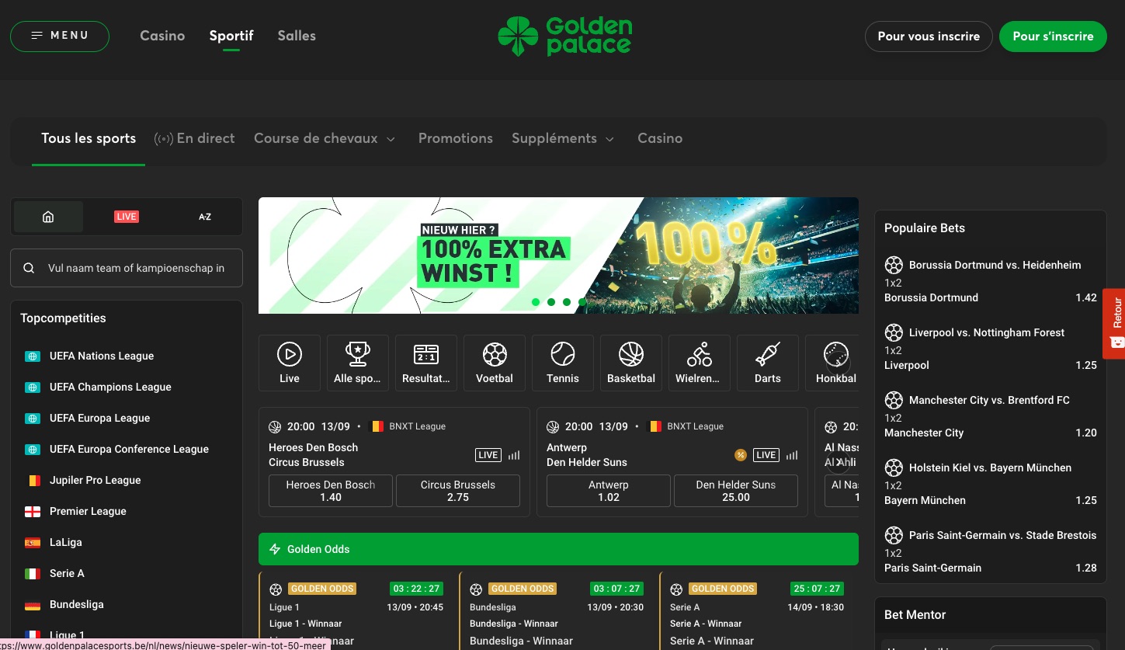1125x650 pixels.
Task: Bet on Circus Brussels at 2.75
Action: [458, 491]
